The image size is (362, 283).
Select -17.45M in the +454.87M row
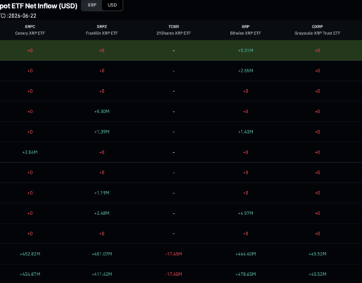pos(174,275)
